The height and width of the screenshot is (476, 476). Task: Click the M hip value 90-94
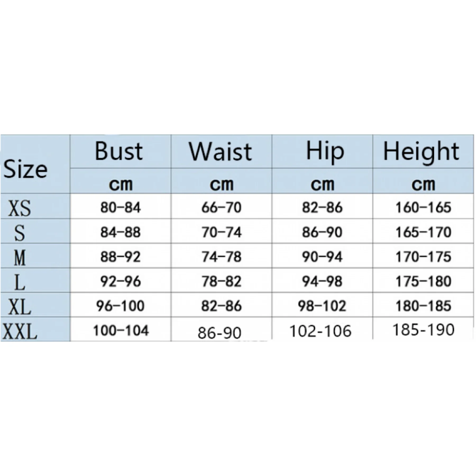pos(322,257)
